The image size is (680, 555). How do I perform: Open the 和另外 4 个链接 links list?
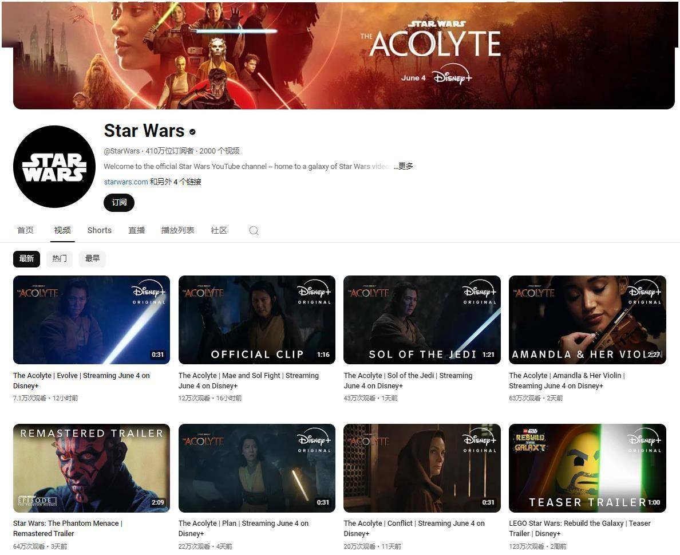[175, 182]
